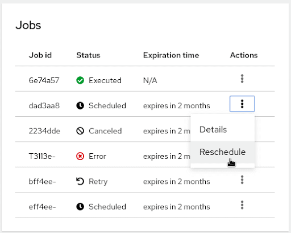The height and width of the screenshot is (233, 291).
Task: Click the N/A expiration cell
Action: [x=150, y=80]
